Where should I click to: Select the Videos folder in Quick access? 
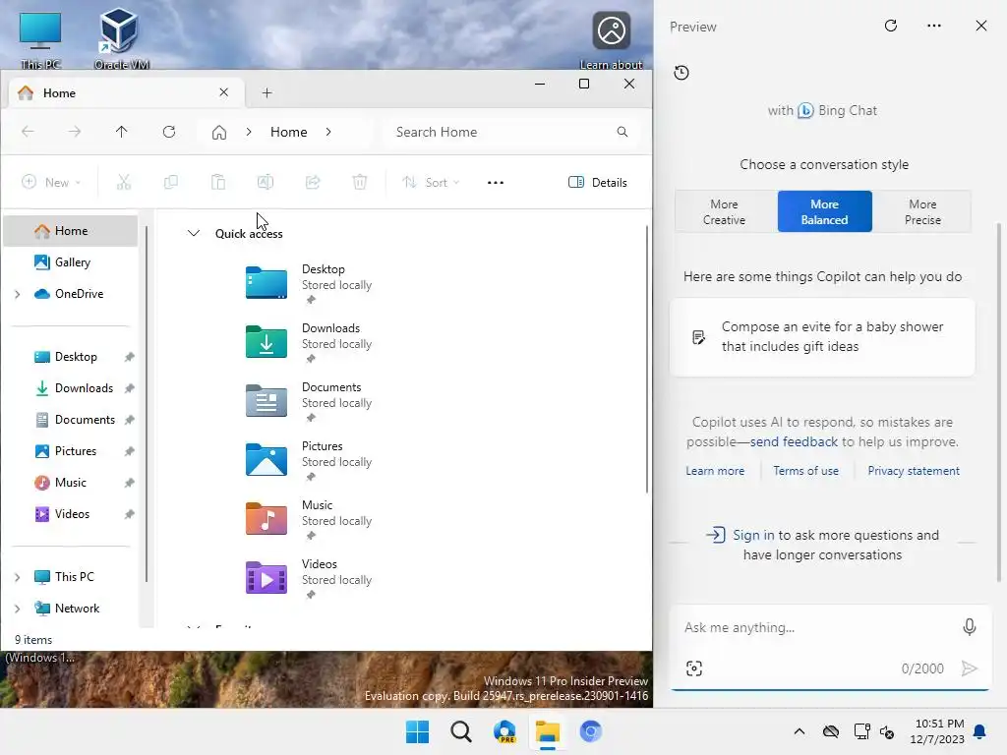(x=310, y=577)
